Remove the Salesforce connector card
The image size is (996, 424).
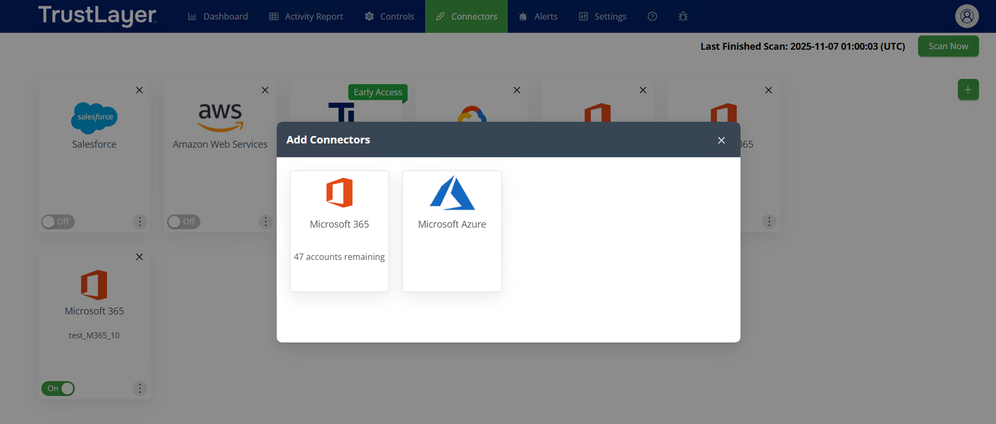(x=139, y=90)
